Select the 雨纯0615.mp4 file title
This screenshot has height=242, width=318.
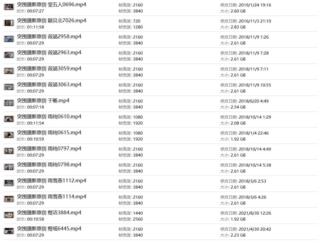coord(49,133)
